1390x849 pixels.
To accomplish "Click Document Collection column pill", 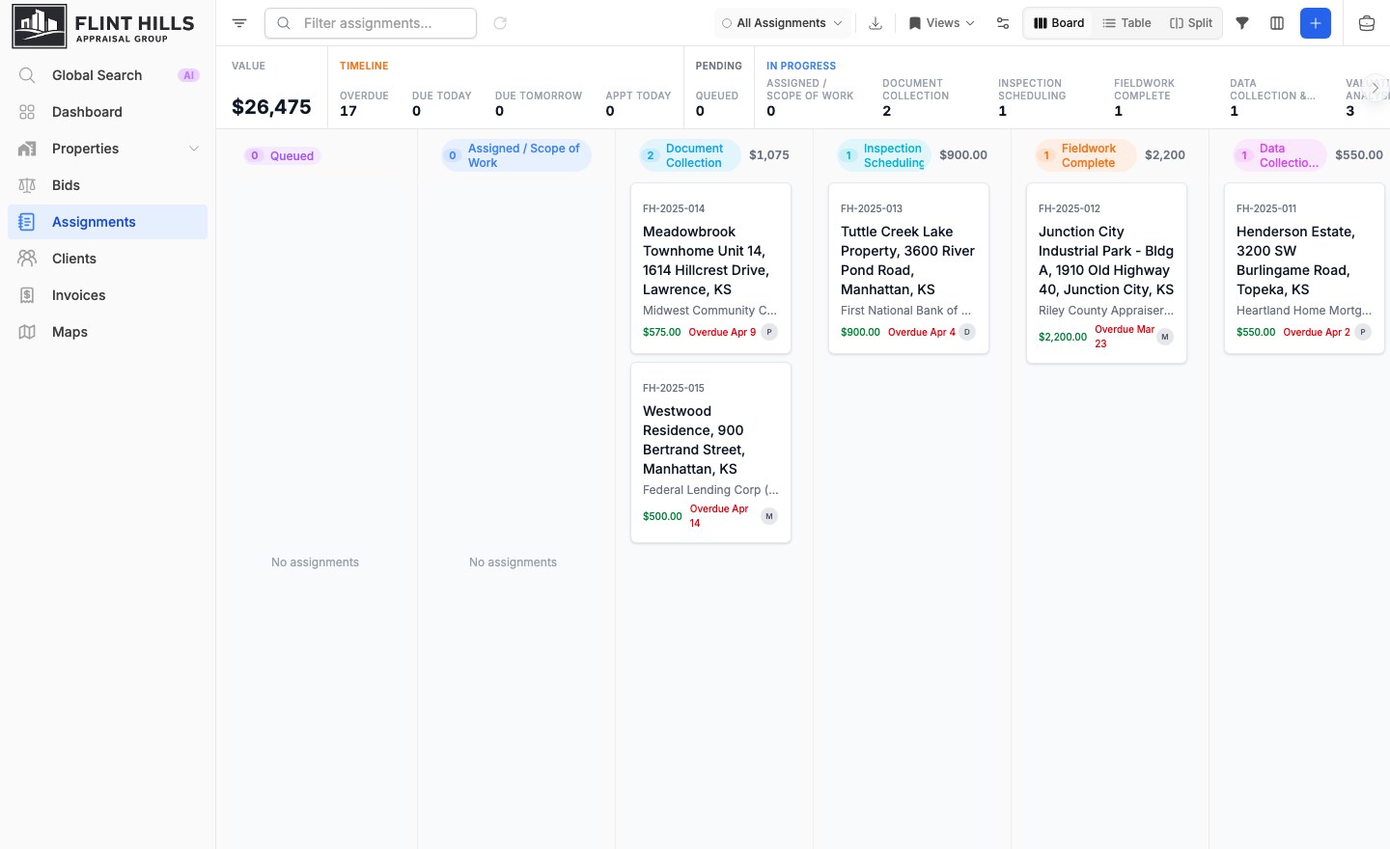I will (x=690, y=155).
